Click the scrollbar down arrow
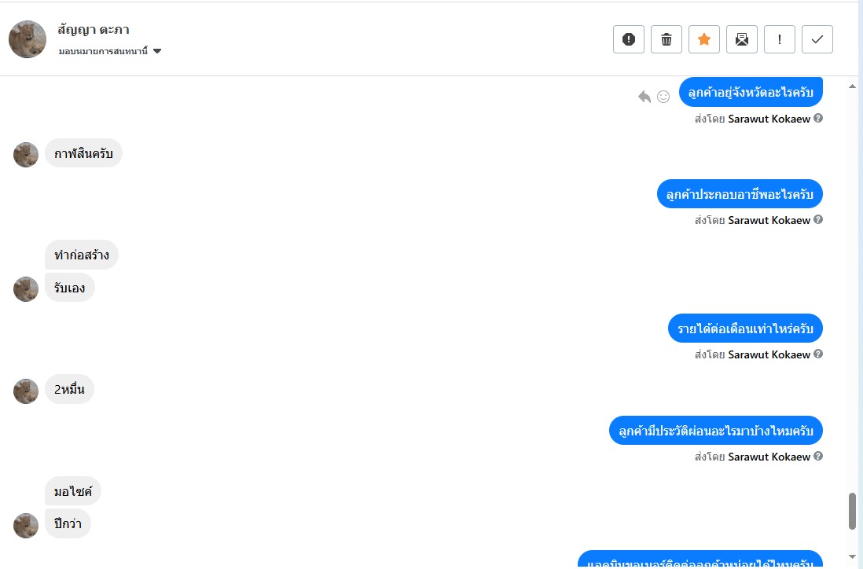 (852, 557)
